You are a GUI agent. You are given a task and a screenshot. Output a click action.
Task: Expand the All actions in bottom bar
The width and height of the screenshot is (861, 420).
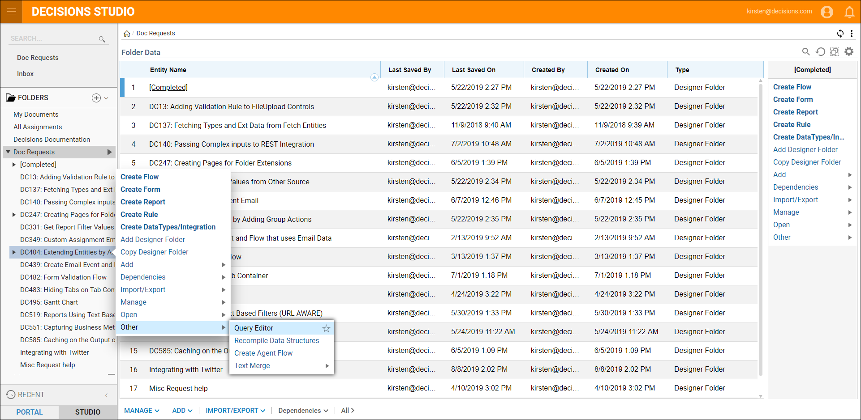(x=348, y=411)
